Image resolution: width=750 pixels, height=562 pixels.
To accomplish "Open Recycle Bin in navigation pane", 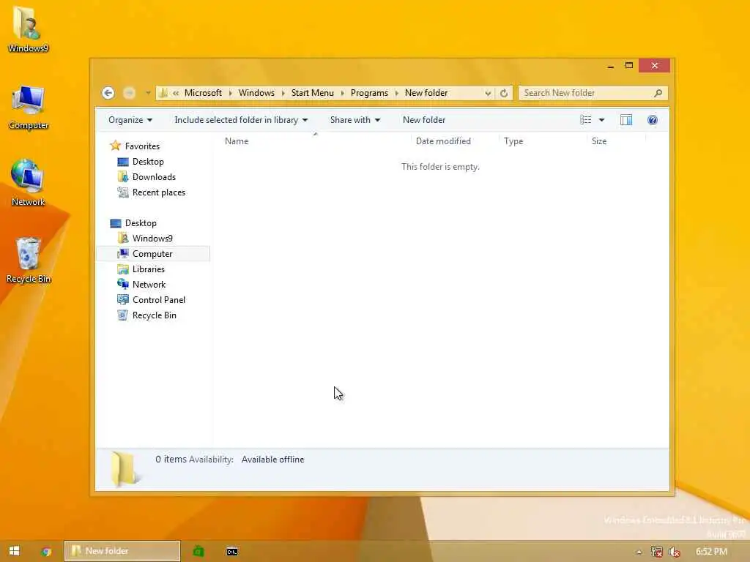I will [154, 315].
